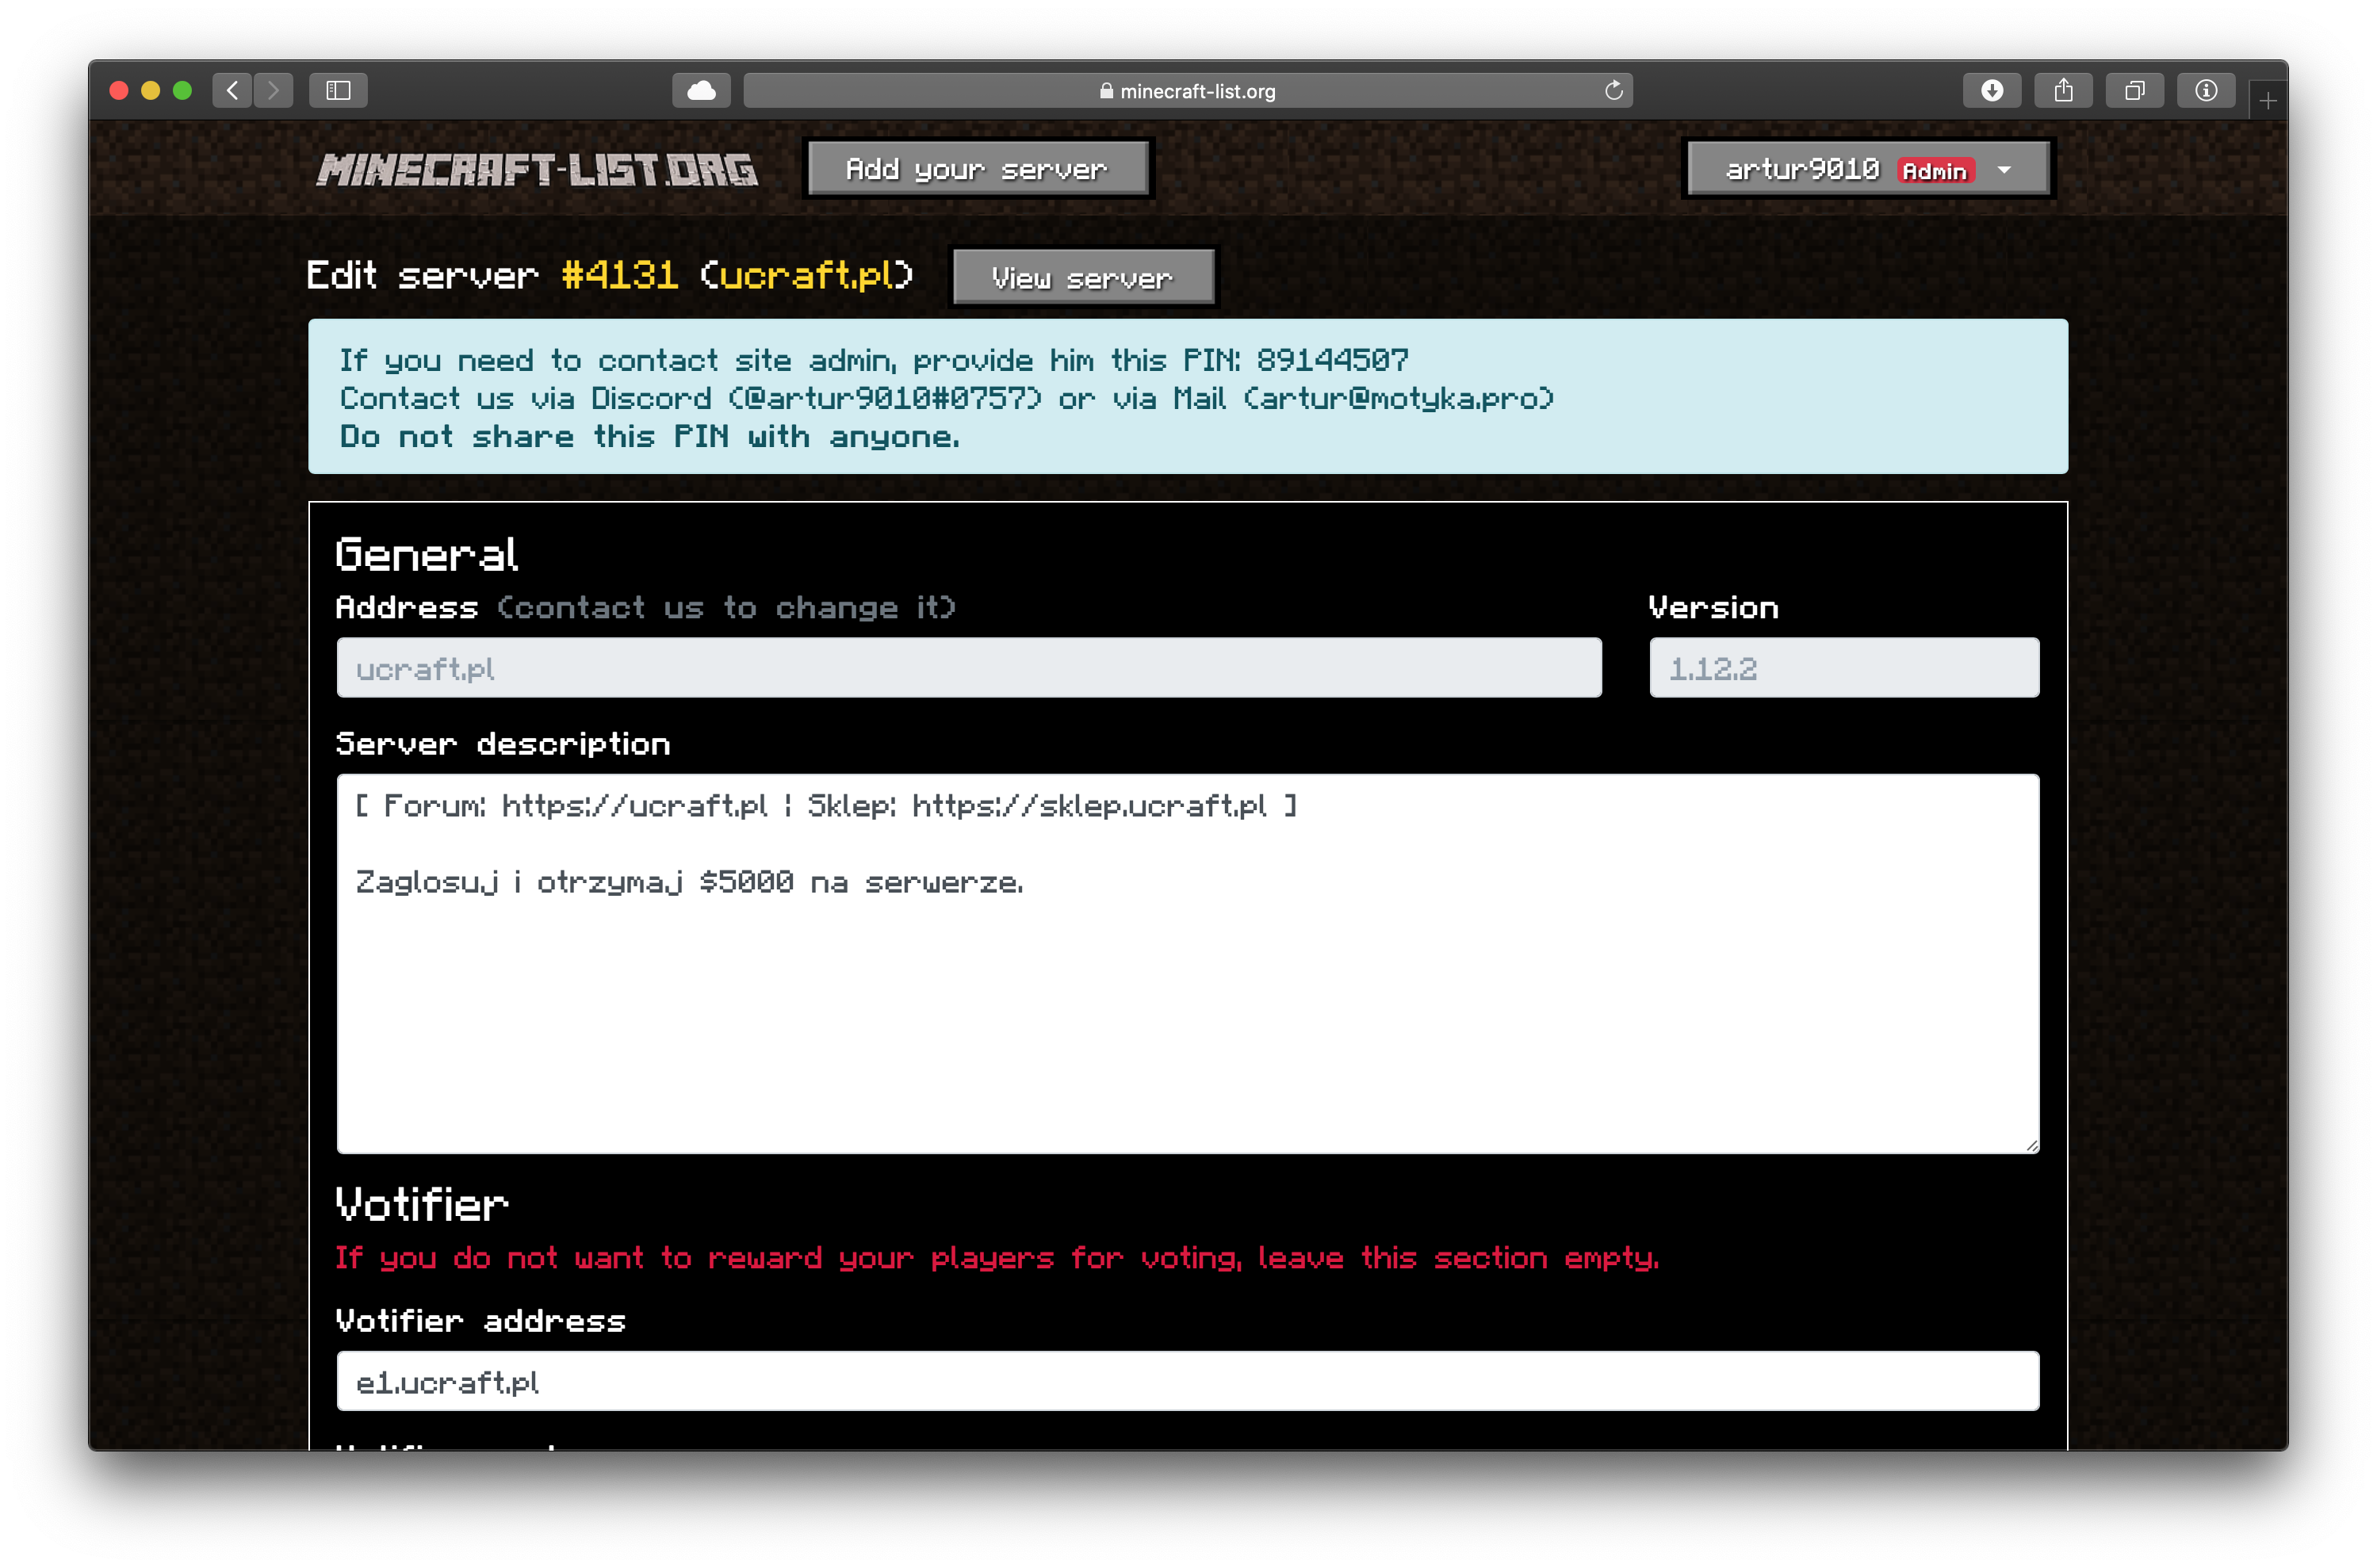Toggle the Safari sidebar icon
The width and height of the screenshot is (2377, 1568).
pyautogui.click(x=338, y=91)
